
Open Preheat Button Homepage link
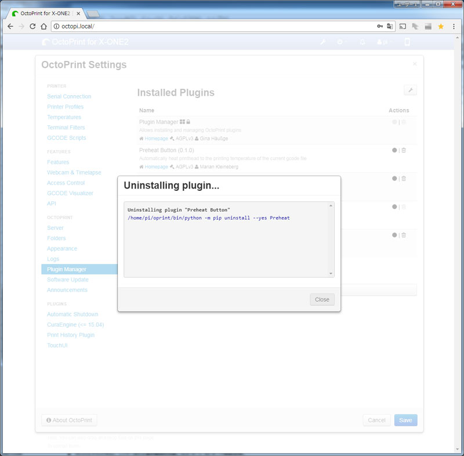[156, 167]
